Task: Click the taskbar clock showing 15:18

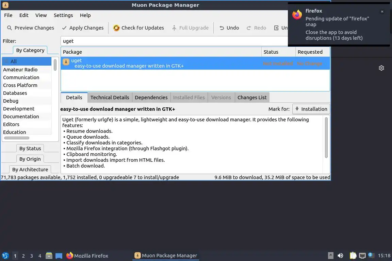Action: (384, 256)
